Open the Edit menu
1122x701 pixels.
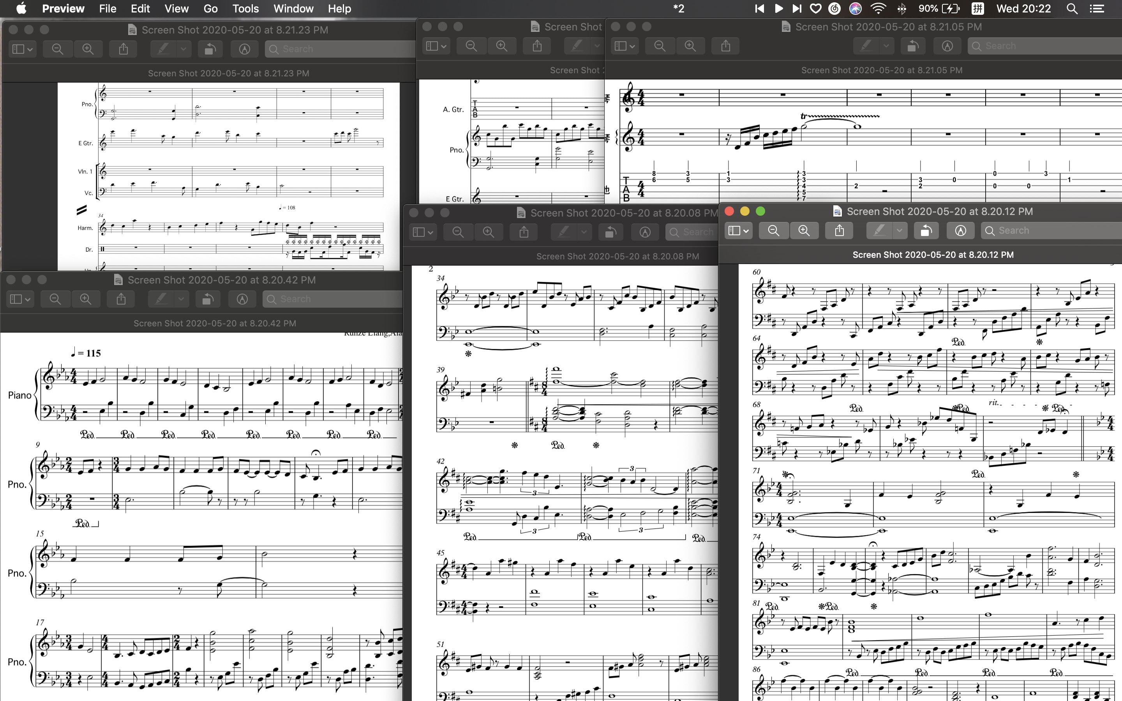(x=141, y=8)
